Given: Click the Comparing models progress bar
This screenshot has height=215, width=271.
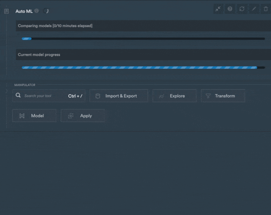Looking at the screenshot, I should coord(143,39).
